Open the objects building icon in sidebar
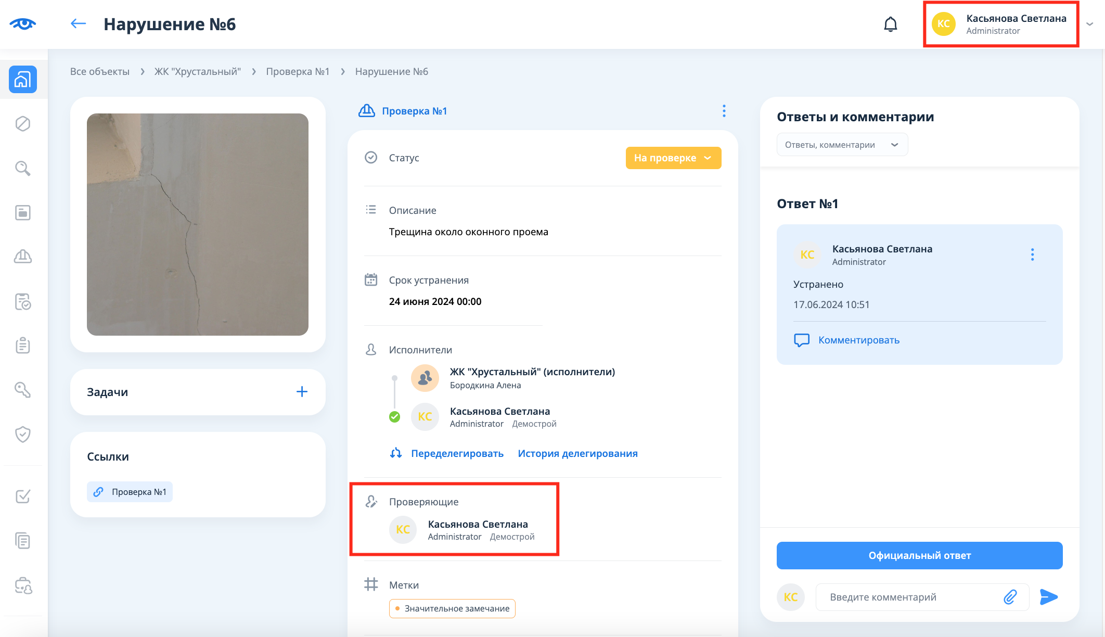Screen dimensions: 1105x637 (x=23, y=80)
